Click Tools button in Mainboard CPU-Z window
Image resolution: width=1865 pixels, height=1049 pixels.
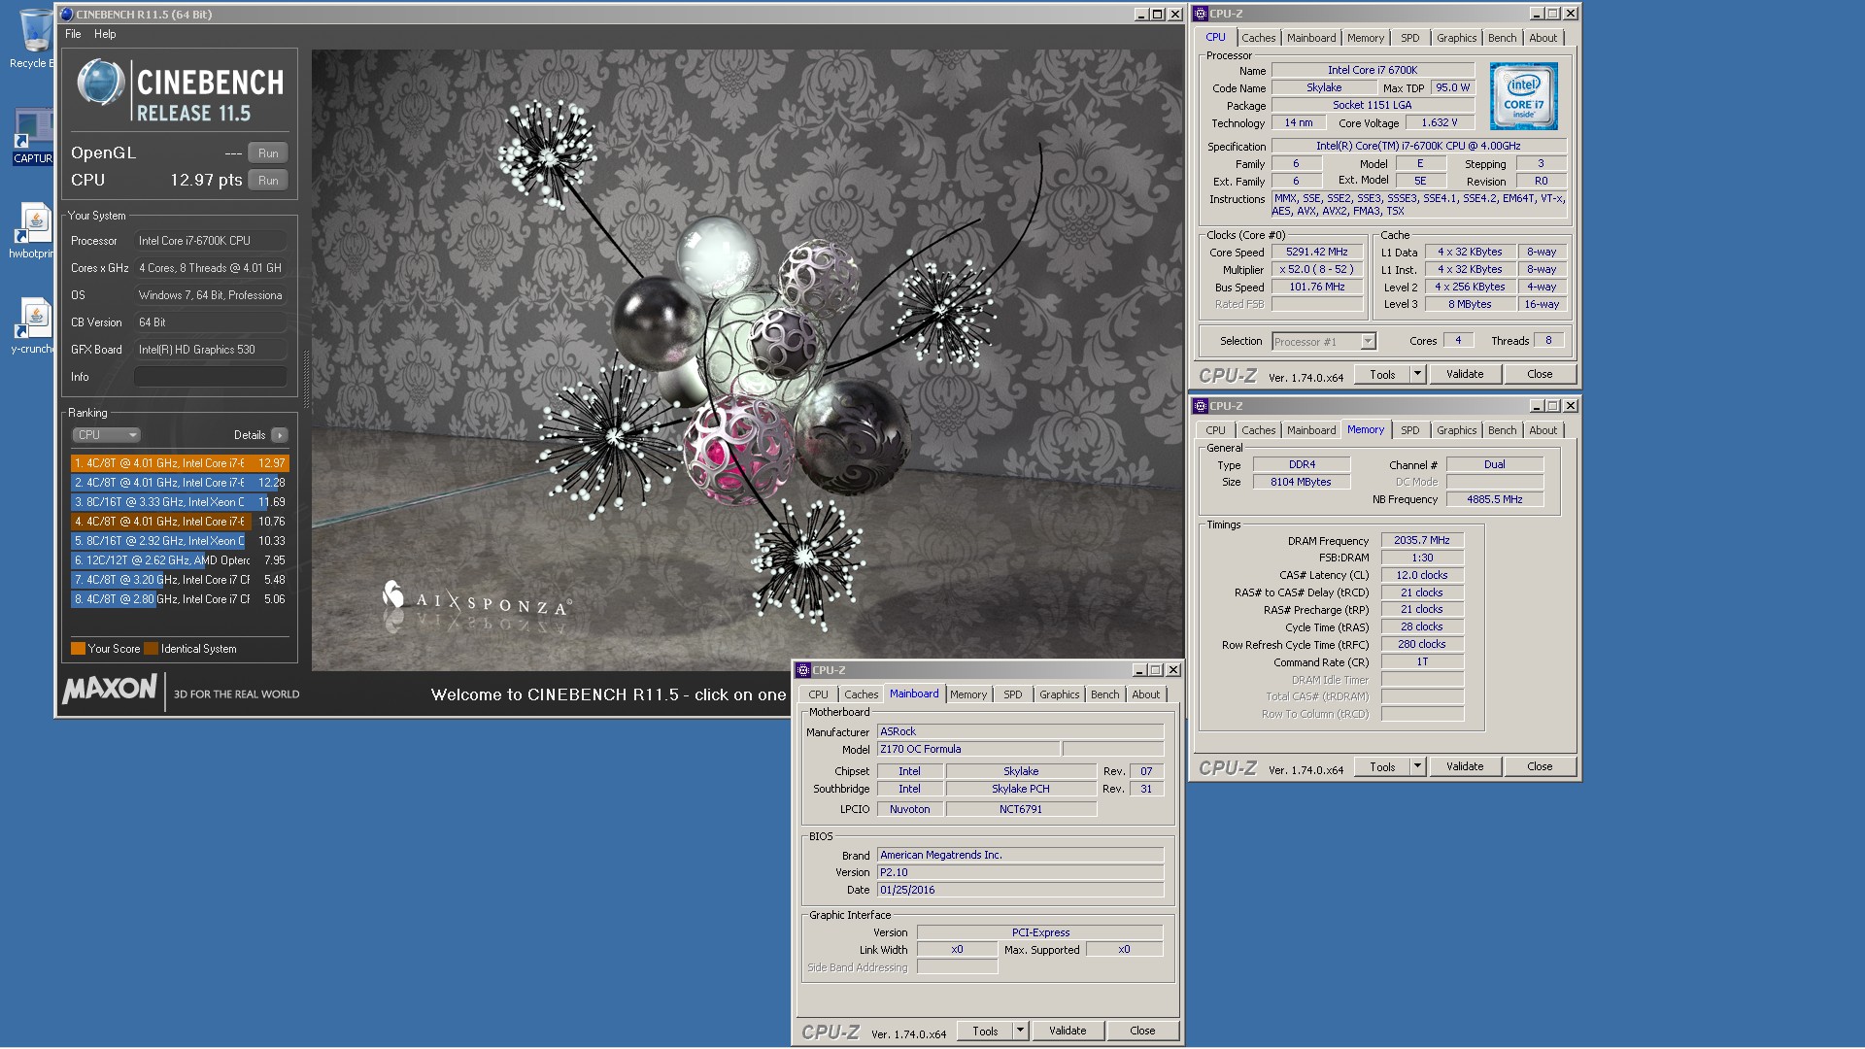pyautogui.click(x=985, y=1031)
